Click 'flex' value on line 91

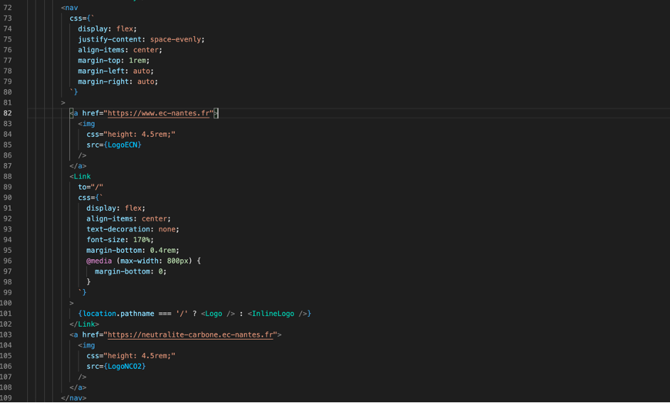click(133, 208)
